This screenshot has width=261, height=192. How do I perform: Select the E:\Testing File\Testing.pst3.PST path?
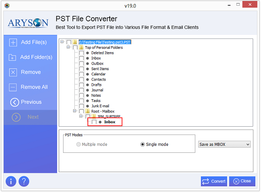coord(105,42)
